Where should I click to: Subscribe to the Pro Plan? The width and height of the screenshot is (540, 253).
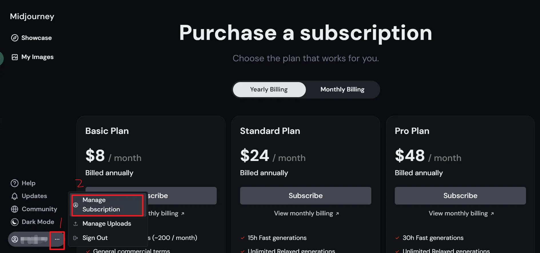tap(460, 196)
